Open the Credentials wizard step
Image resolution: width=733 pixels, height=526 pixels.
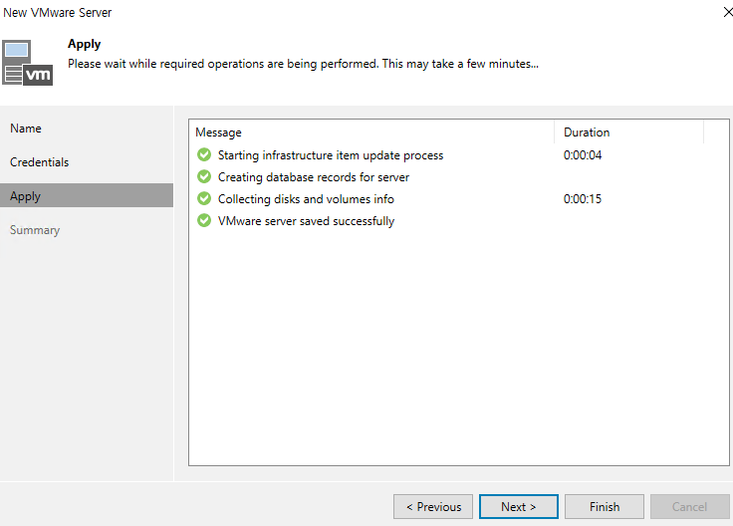point(87,162)
